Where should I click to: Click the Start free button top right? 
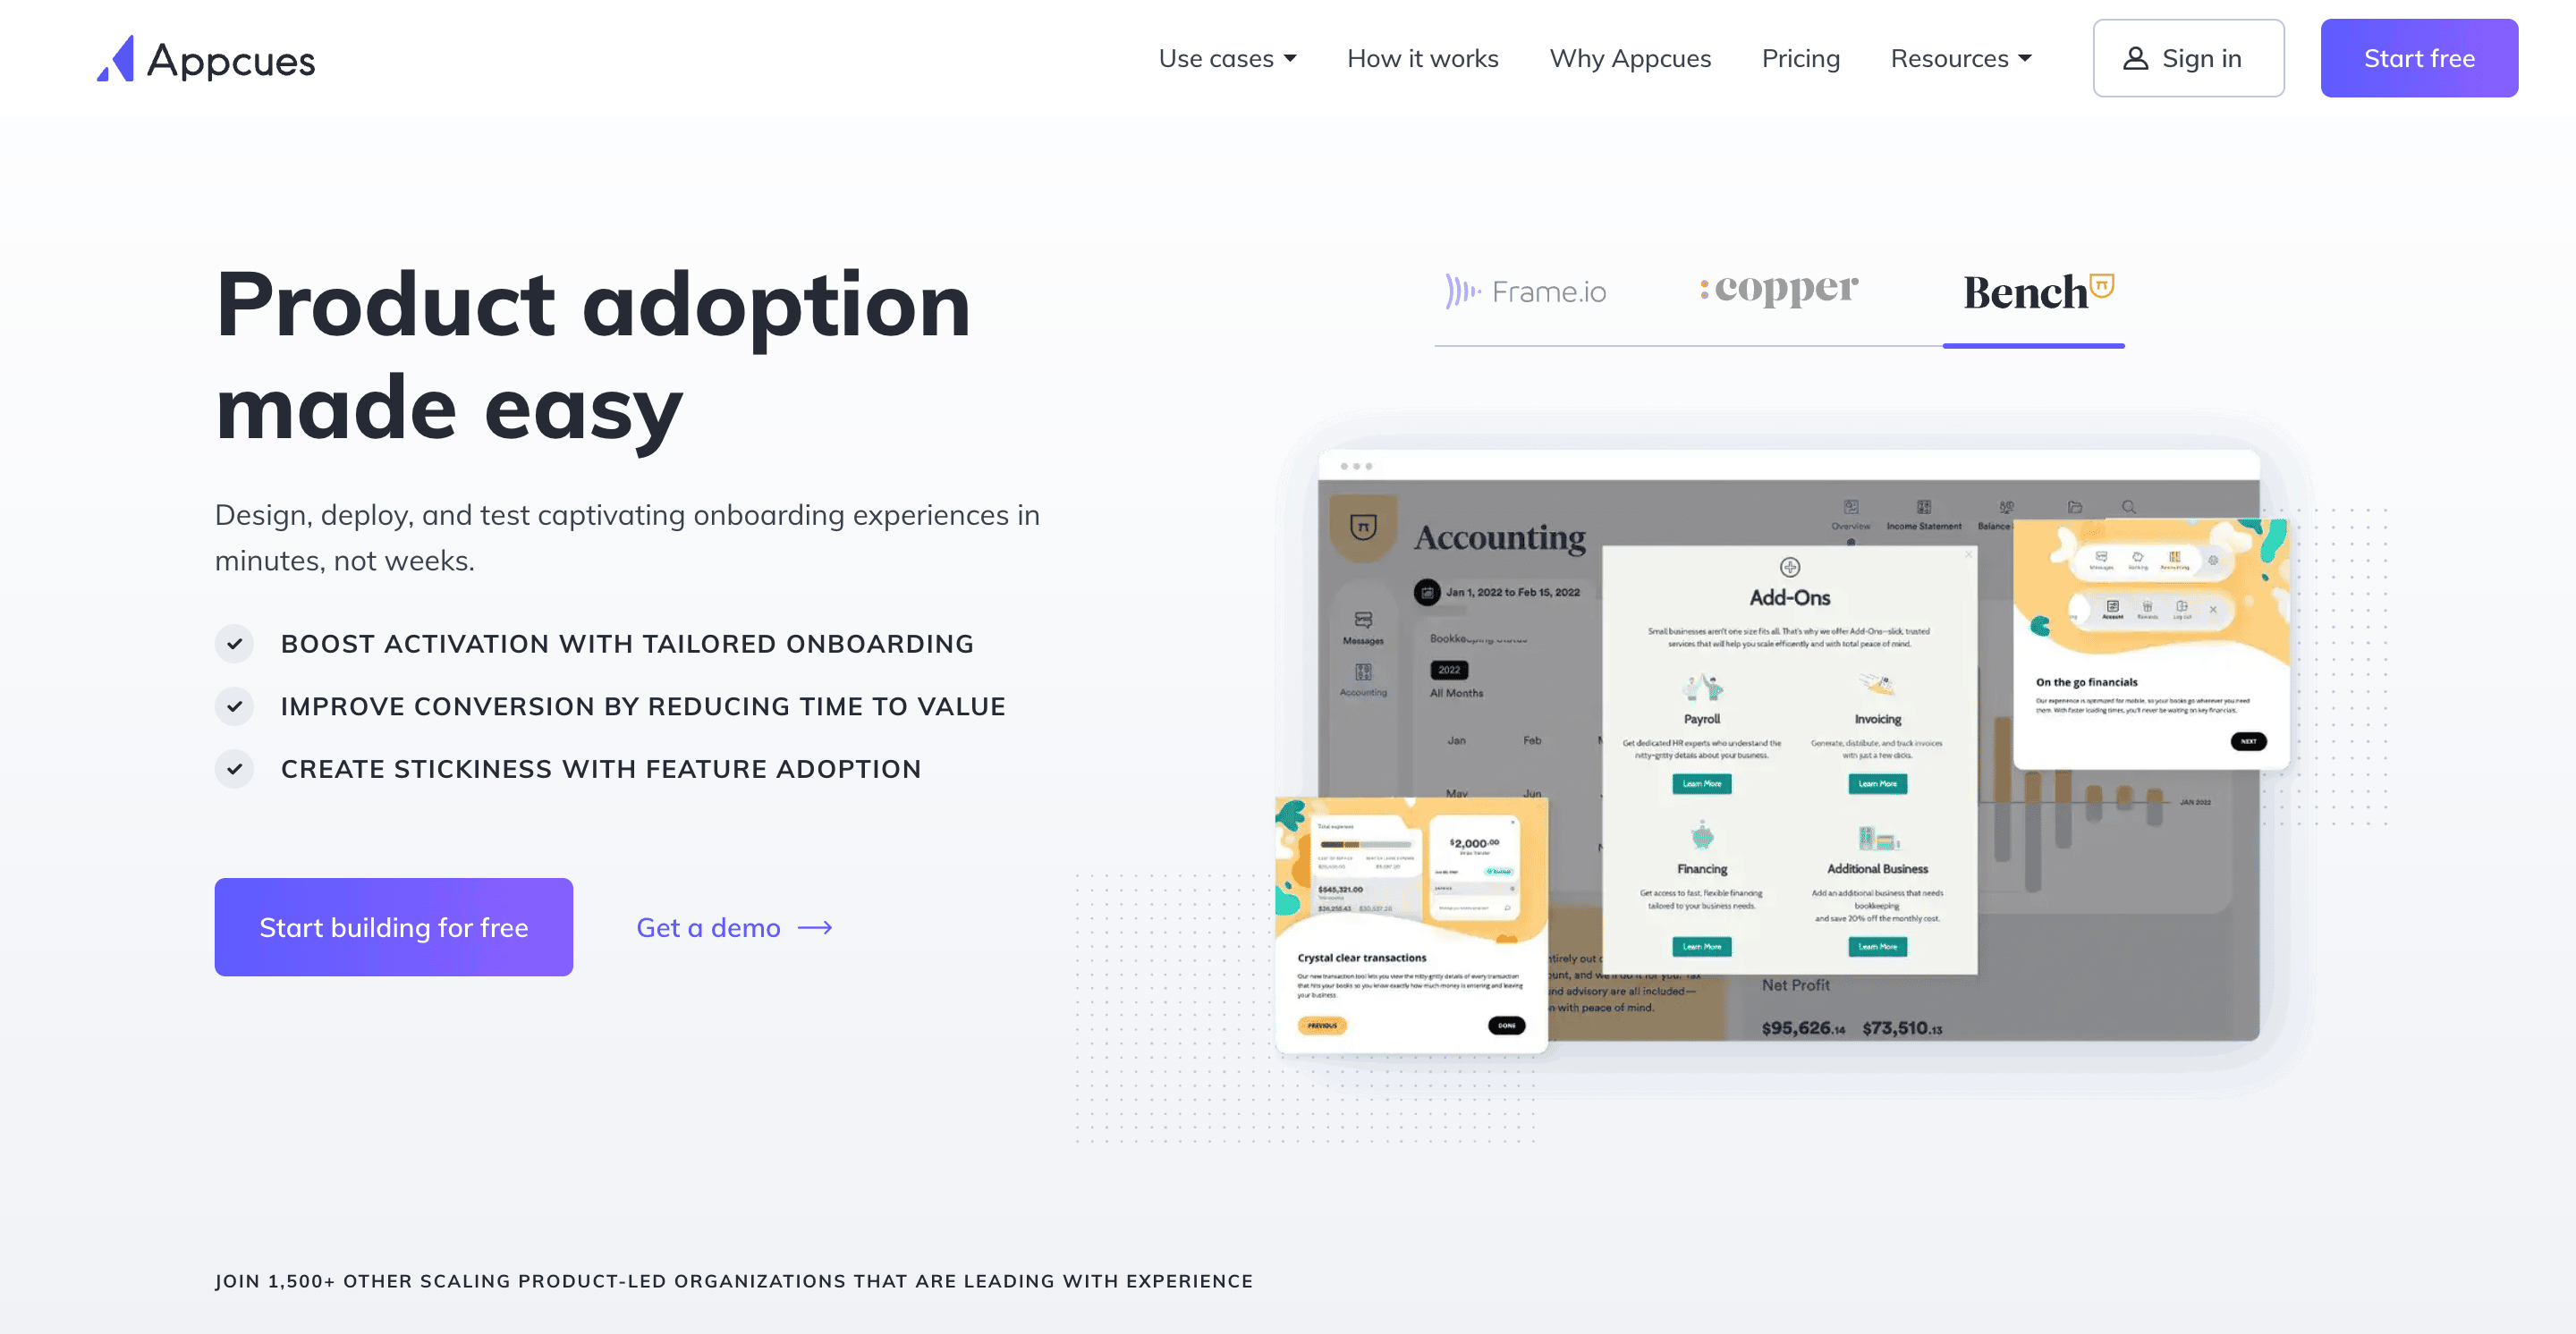[2418, 56]
